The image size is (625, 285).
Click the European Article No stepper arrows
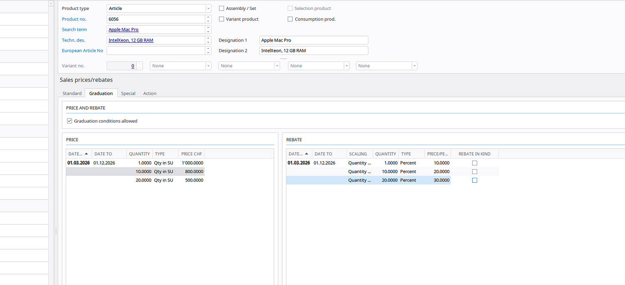(208, 51)
